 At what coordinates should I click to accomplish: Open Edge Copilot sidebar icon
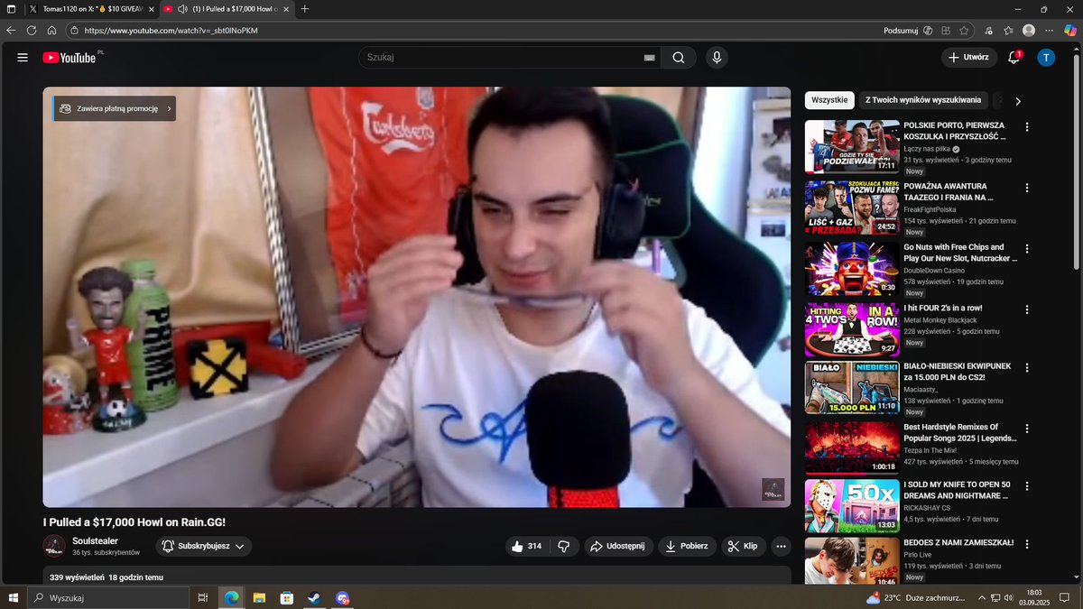[x=1071, y=30]
